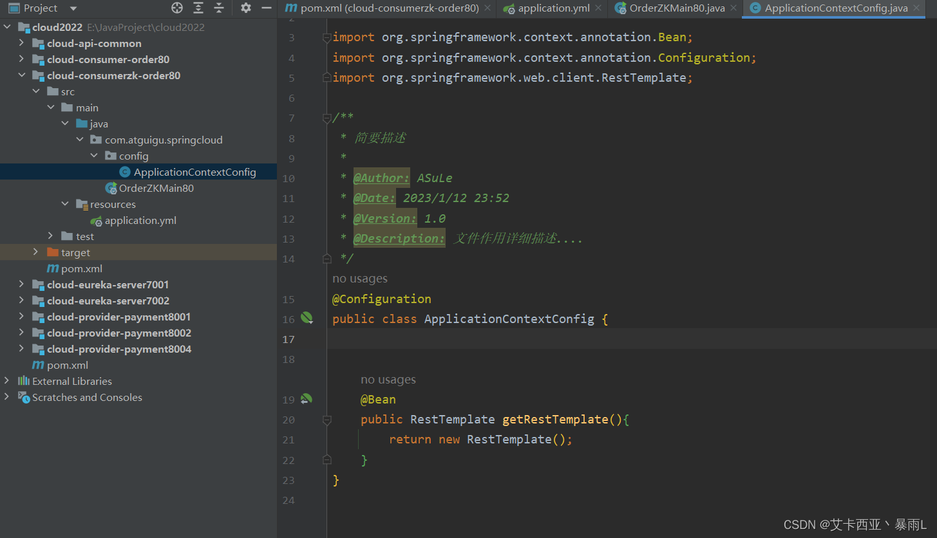Collapse the main folder
The image size is (937, 538).
[x=50, y=107]
